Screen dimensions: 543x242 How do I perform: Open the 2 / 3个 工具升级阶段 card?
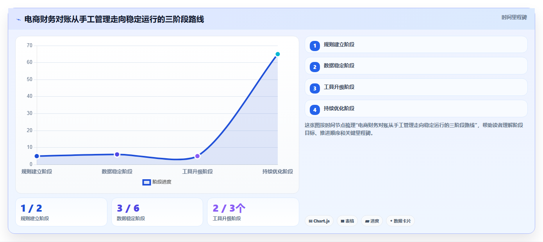point(253,212)
